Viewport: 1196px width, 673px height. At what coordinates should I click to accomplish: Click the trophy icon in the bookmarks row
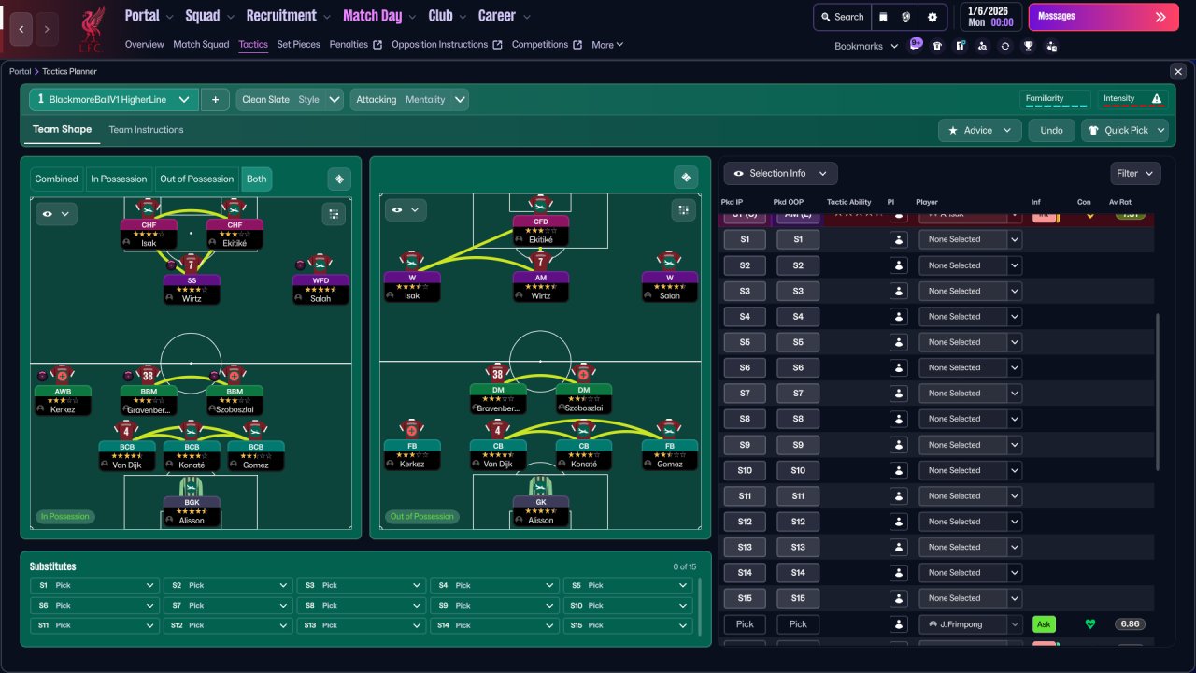[1028, 46]
